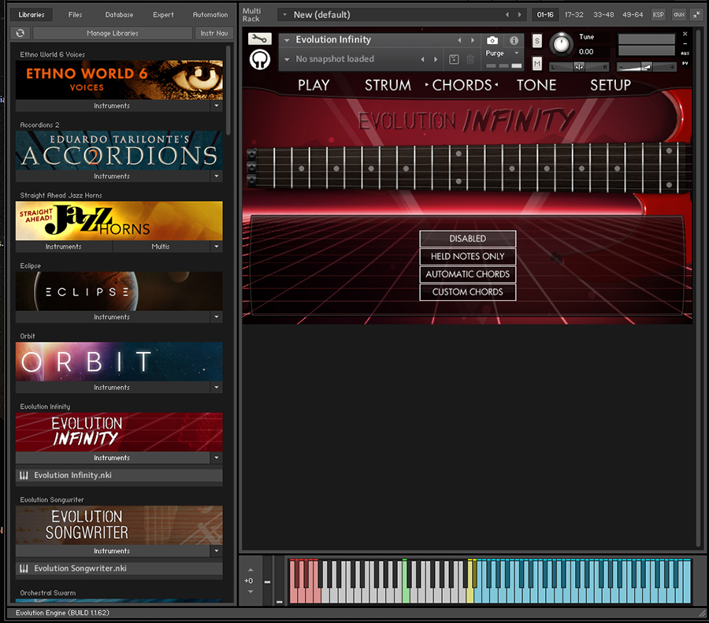This screenshot has height=623, width=709.
Task: Click the Orbit library banner
Action: (x=119, y=362)
